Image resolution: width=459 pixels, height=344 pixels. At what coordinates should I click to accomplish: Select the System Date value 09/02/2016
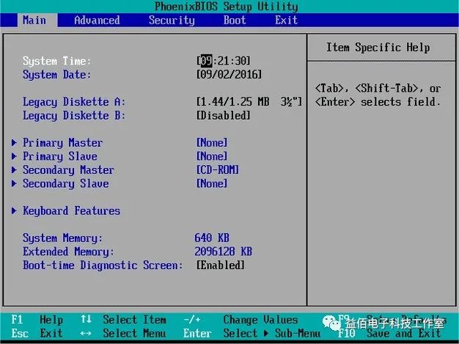point(229,74)
